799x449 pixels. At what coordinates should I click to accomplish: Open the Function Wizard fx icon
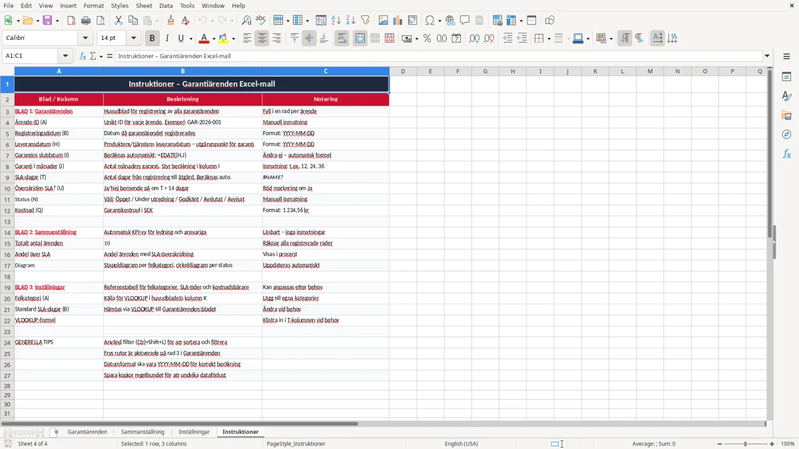click(83, 56)
